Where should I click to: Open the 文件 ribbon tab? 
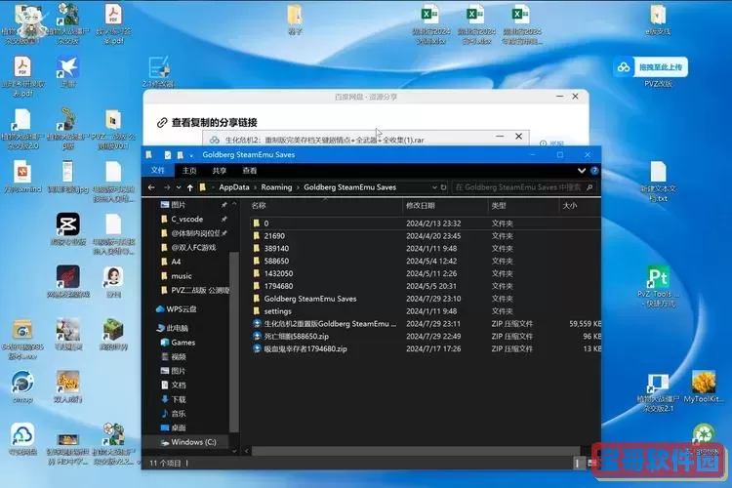tap(158, 171)
